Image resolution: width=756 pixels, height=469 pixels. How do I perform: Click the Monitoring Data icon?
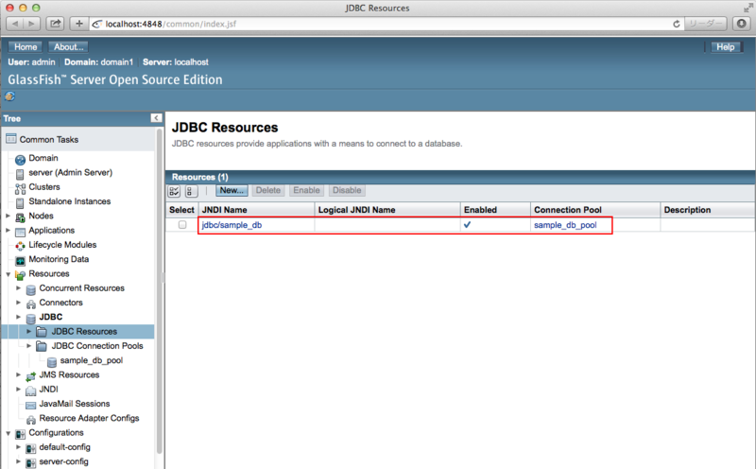pyautogui.click(x=20, y=261)
